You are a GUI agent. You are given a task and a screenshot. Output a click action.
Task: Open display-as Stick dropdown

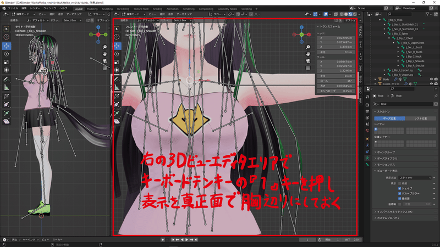415,178
